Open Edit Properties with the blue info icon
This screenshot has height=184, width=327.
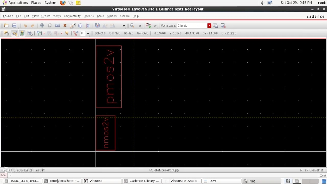[x=80, y=25]
